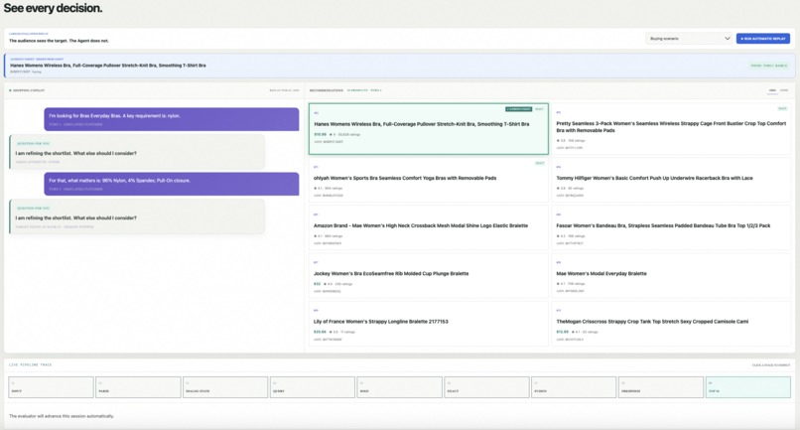Click the $32 price on the Jockey card

(x=317, y=284)
